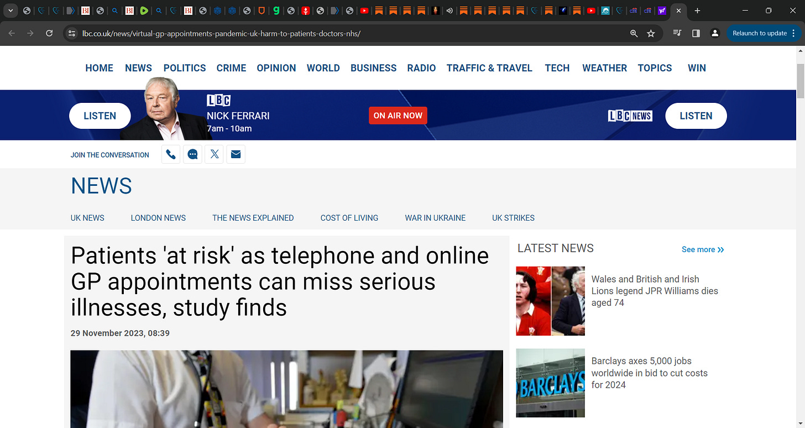The height and width of the screenshot is (428, 805).
Task: Toggle the browser side panel
Action: (696, 33)
